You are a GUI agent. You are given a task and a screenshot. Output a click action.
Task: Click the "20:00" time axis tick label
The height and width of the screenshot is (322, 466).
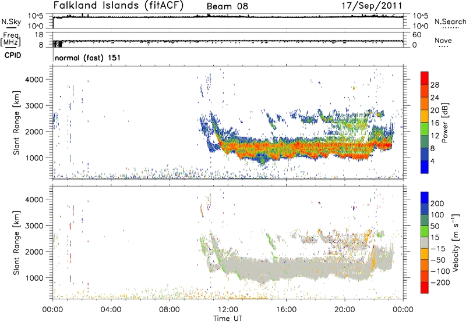pyautogui.click(x=344, y=310)
